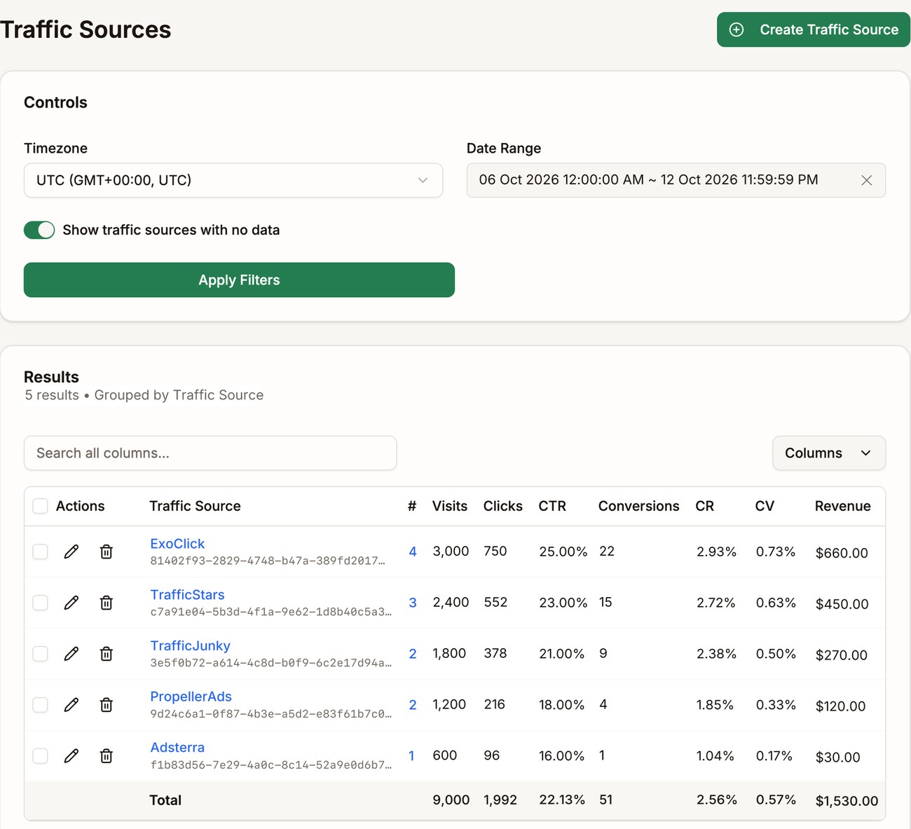Clear the date range with the X icon
The width and height of the screenshot is (911, 829).
(x=867, y=180)
